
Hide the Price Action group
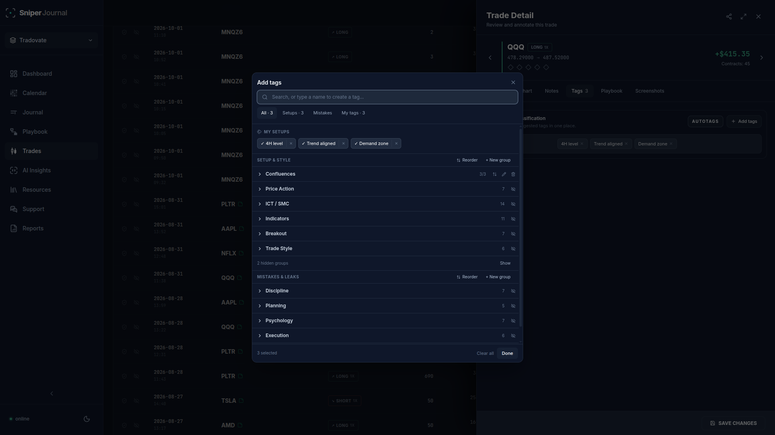[513, 189]
